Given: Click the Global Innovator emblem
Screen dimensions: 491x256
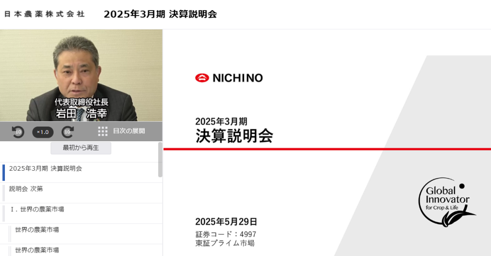Looking at the screenshot, I should click(x=447, y=202).
